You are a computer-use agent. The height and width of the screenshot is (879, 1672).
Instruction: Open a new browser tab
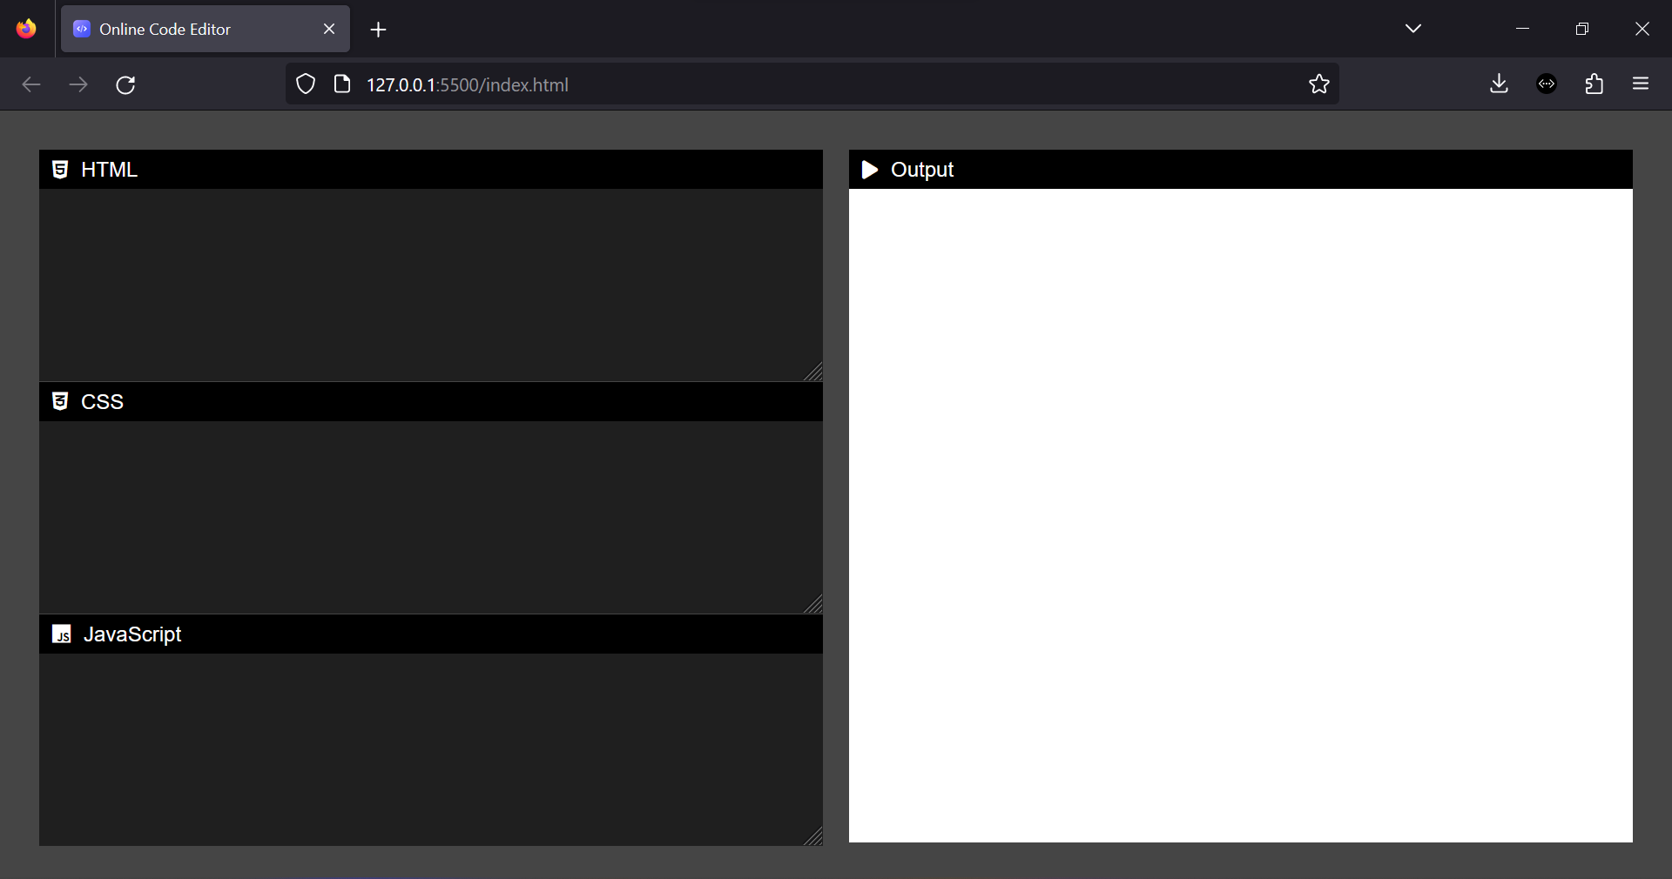click(378, 30)
